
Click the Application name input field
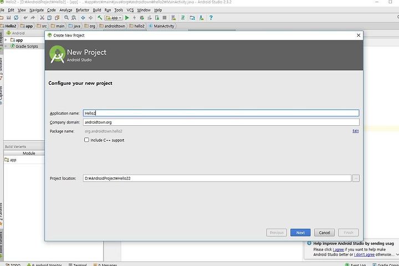click(221, 113)
